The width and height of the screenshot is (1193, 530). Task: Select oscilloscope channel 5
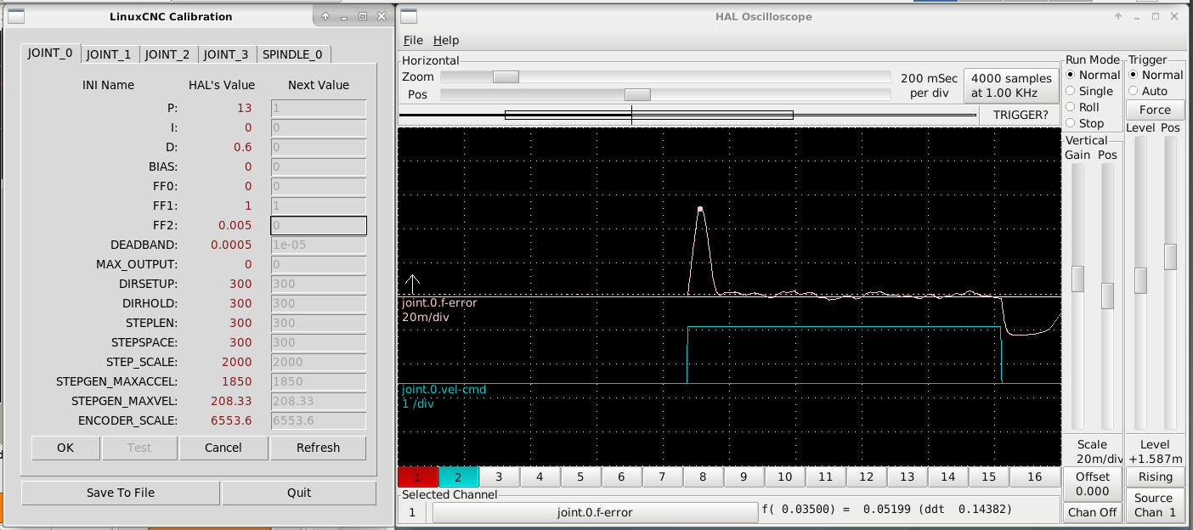[580, 476]
